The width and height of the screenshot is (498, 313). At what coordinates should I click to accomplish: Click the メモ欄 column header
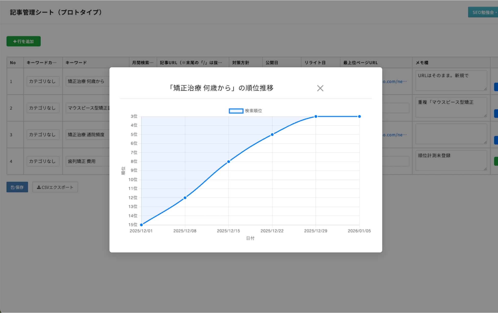422,63
